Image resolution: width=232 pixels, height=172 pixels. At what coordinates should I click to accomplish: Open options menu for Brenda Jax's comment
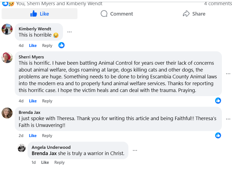228,119
